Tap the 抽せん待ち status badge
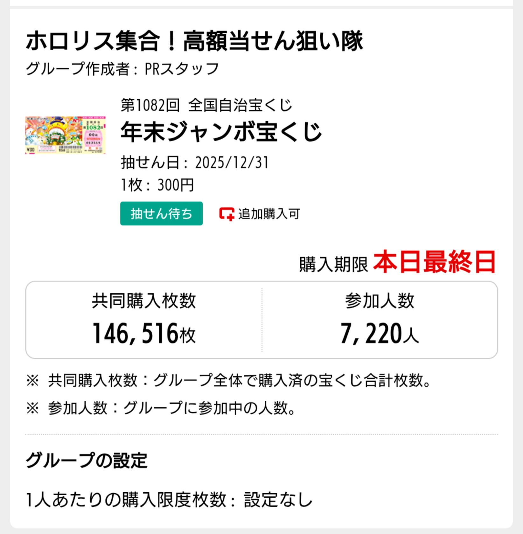The height and width of the screenshot is (534, 523). [x=161, y=214]
